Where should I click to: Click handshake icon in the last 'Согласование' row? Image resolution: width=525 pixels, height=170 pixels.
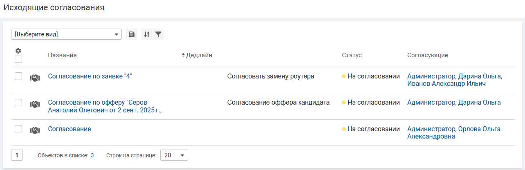point(35,130)
